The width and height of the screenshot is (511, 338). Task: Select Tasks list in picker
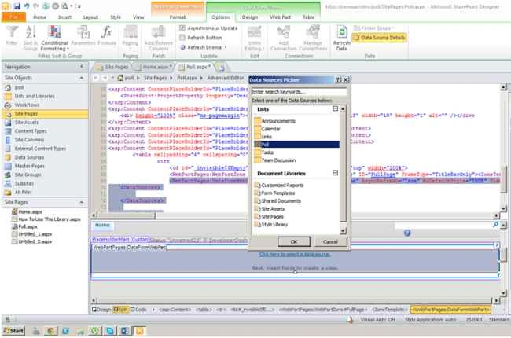point(267,152)
